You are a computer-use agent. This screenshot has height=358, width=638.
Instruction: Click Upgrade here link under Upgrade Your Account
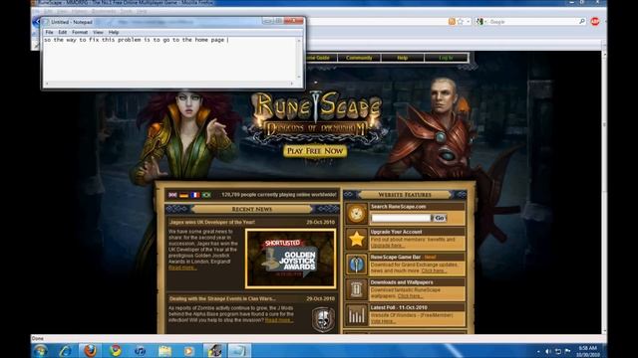tap(388, 246)
